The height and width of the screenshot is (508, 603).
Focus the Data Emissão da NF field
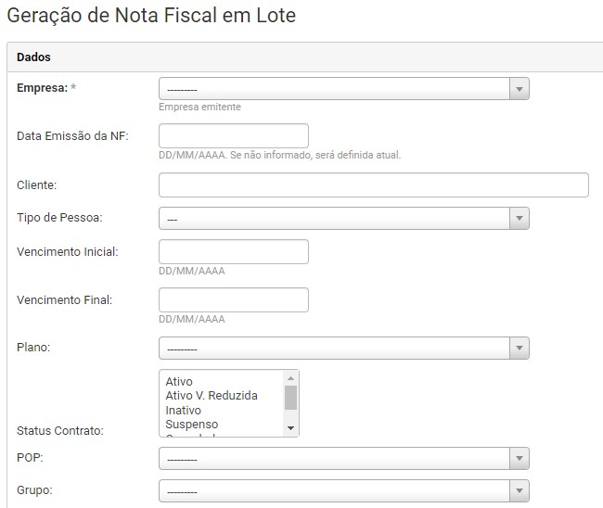[234, 135]
